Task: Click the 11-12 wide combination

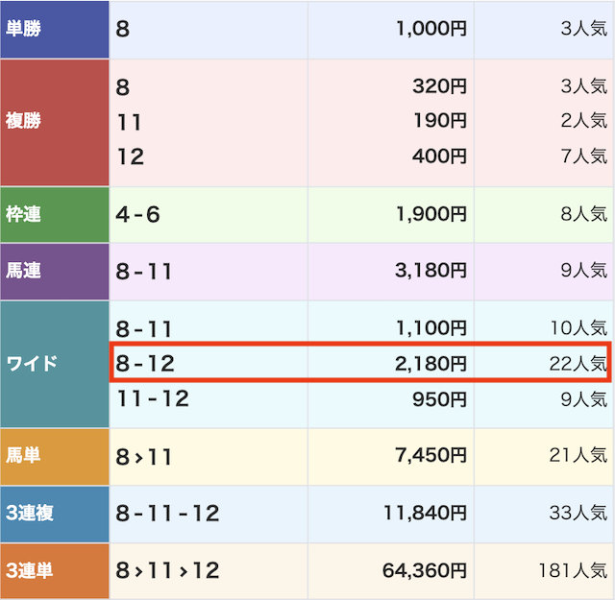Action: pos(153,398)
